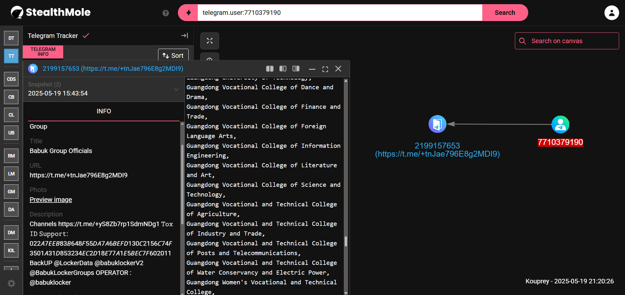
Task: Click the user node 7710379190 on canvas
Action: point(560,125)
